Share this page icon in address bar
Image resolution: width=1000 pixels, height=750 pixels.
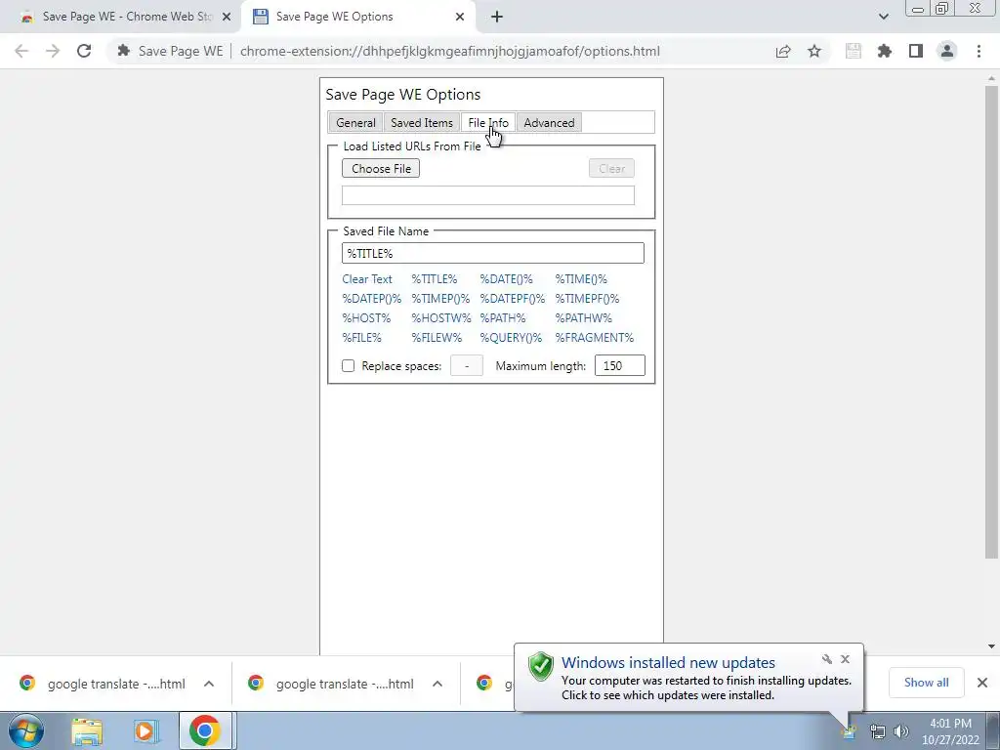(x=783, y=51)
